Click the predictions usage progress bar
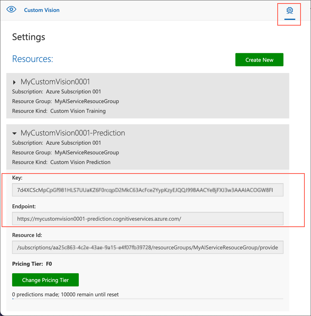This screenshot has height=316, width=311. coord(147,299)
